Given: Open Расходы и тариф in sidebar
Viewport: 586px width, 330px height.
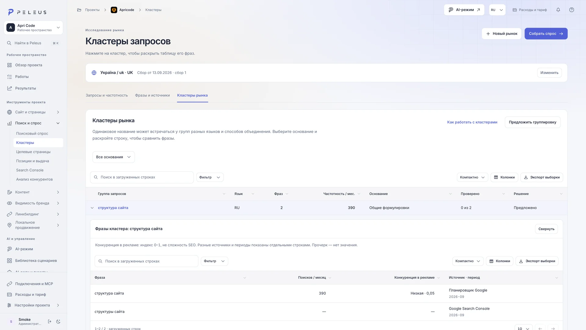Looking at the screenshot, I should [x=33, y=295].
